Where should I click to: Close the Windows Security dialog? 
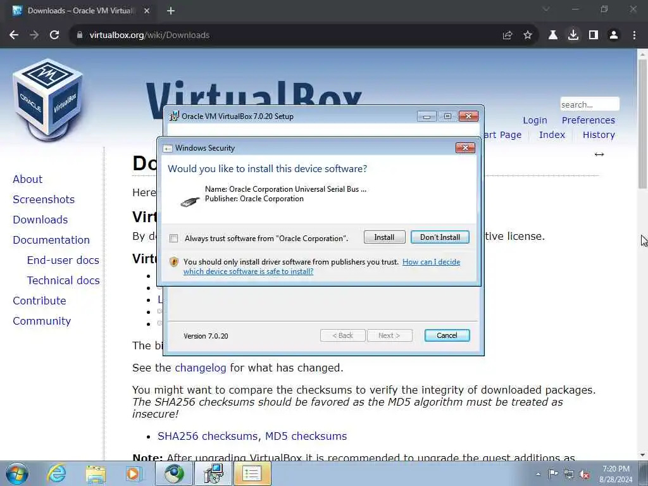(465, 147)
